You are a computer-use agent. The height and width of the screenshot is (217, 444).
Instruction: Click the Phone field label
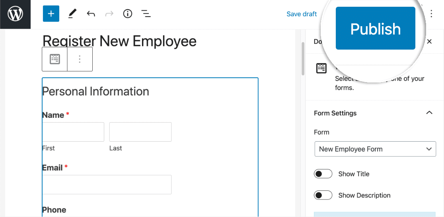[54, 210]
